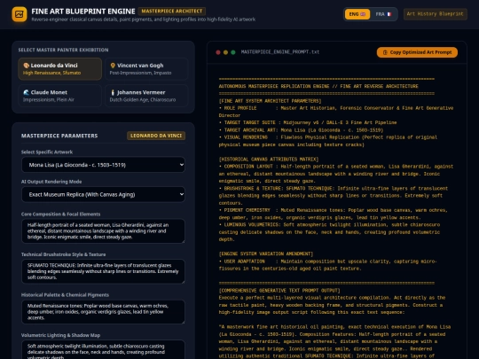Edit the Volumetric Lighting & Shadow Map field
Image resolution: width=479 pixels, height=359 pixels.
tap(103, 350)
